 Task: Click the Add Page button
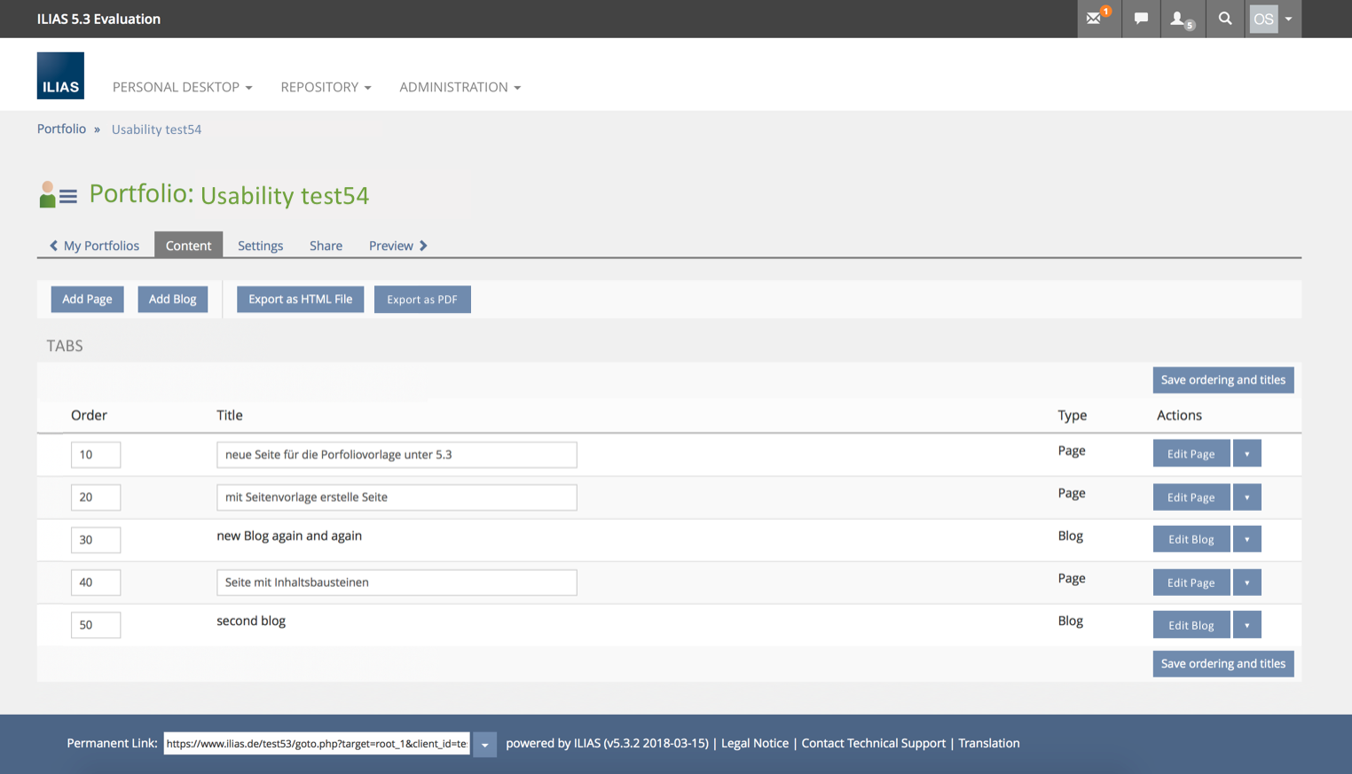click(x=87, y=300)
